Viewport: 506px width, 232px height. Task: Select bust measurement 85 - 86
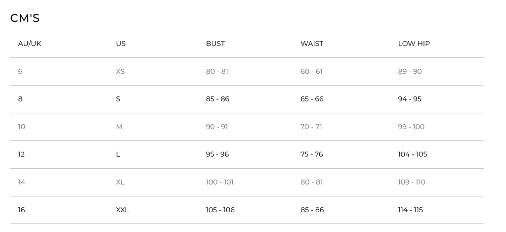[x=217, y=99]
